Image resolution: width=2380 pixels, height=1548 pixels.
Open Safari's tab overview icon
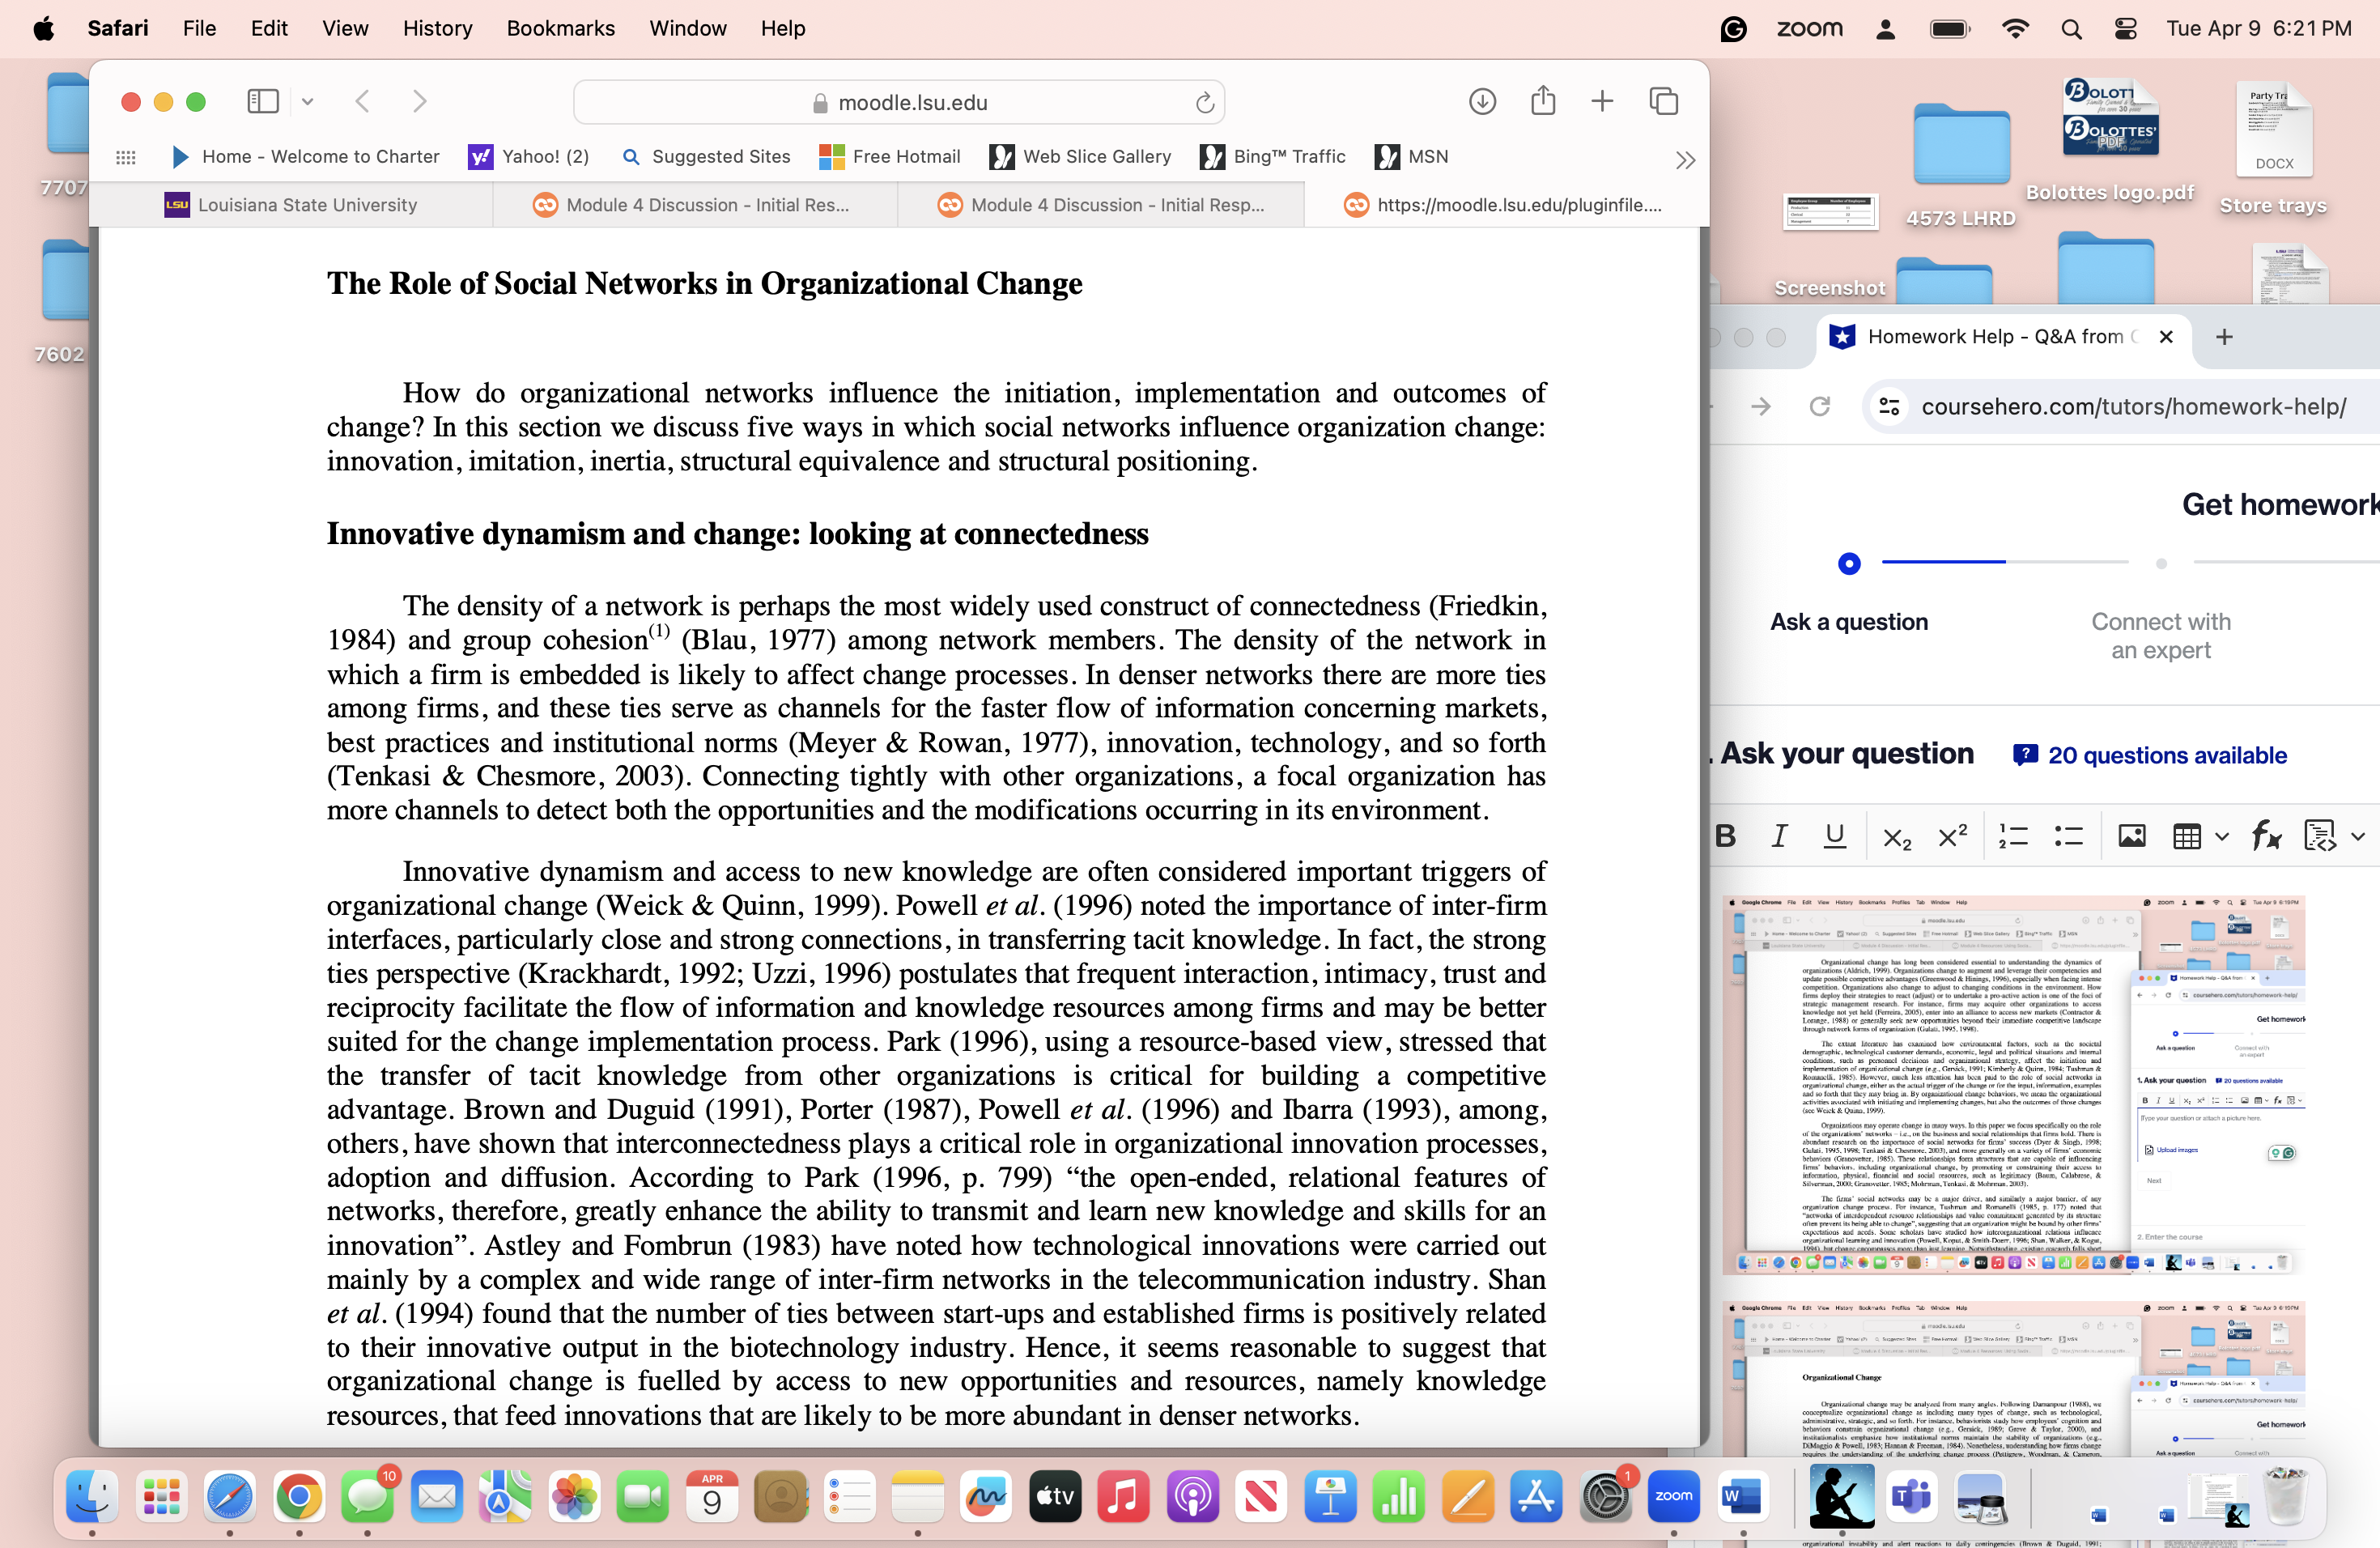coord(1663,101)
